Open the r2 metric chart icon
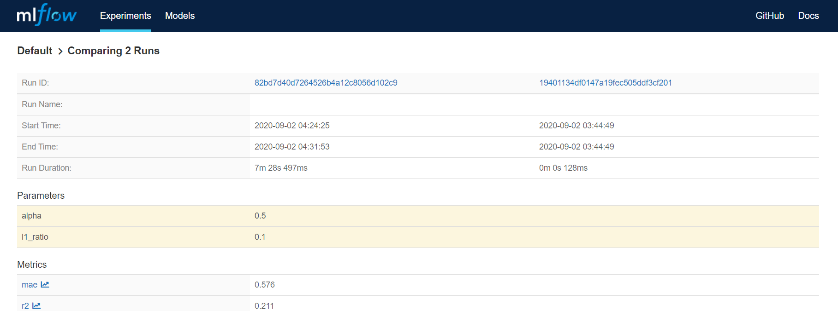Screen dimensions: 838x311 point(36,306)
